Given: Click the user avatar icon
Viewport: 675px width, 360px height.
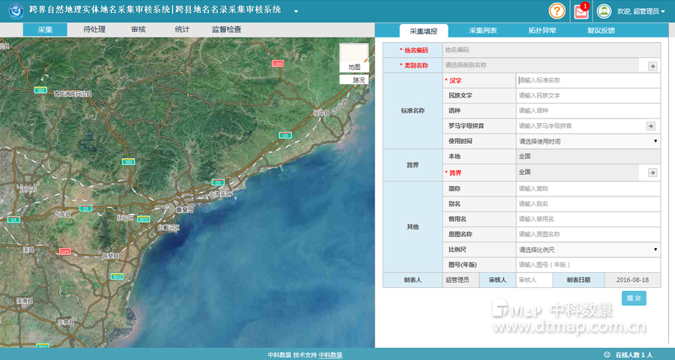Looking at the screenshot, I should (604, 10).
